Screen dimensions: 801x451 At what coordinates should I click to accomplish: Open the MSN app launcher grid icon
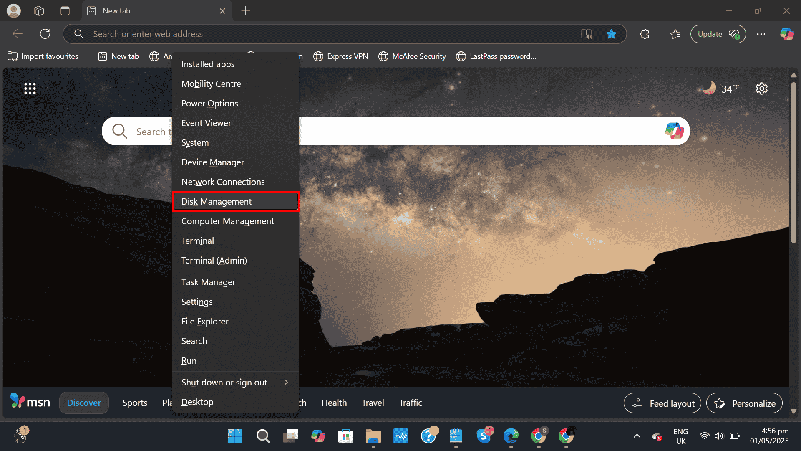(x=30, y=89)
